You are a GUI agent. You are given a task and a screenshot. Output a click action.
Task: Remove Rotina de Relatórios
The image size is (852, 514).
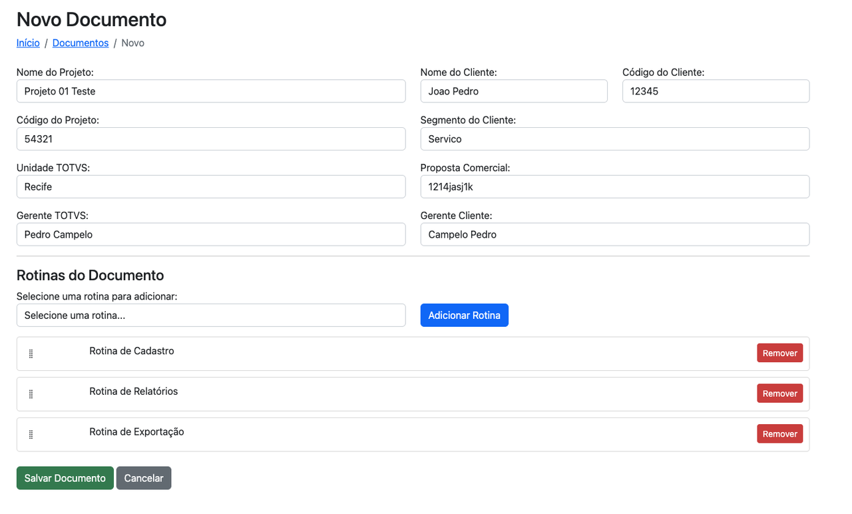point(779,393)
